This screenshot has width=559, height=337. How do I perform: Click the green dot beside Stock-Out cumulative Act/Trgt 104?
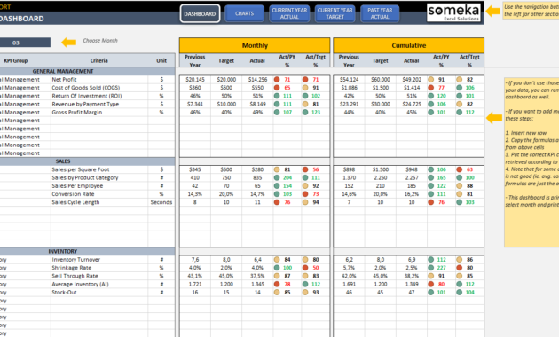point(460,293)
